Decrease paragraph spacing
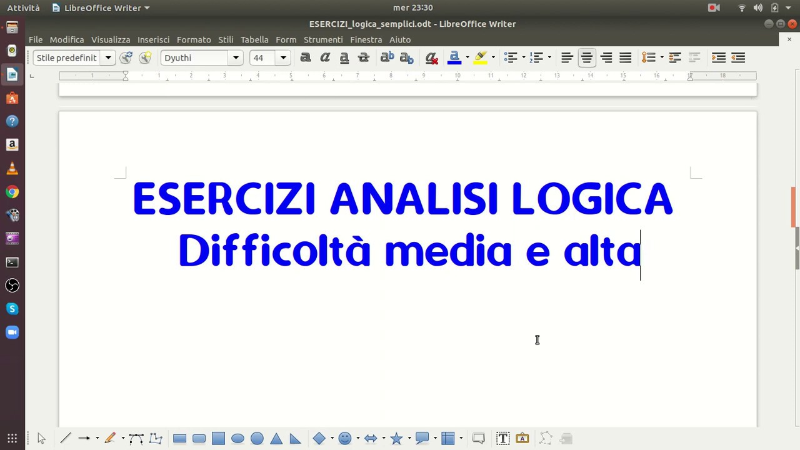The image size is (800, 450). (x=694, y=57)
